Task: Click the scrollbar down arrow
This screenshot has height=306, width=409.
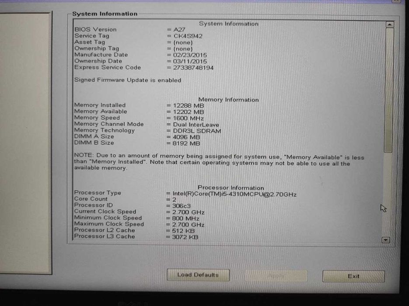Action: coord(386,240)
